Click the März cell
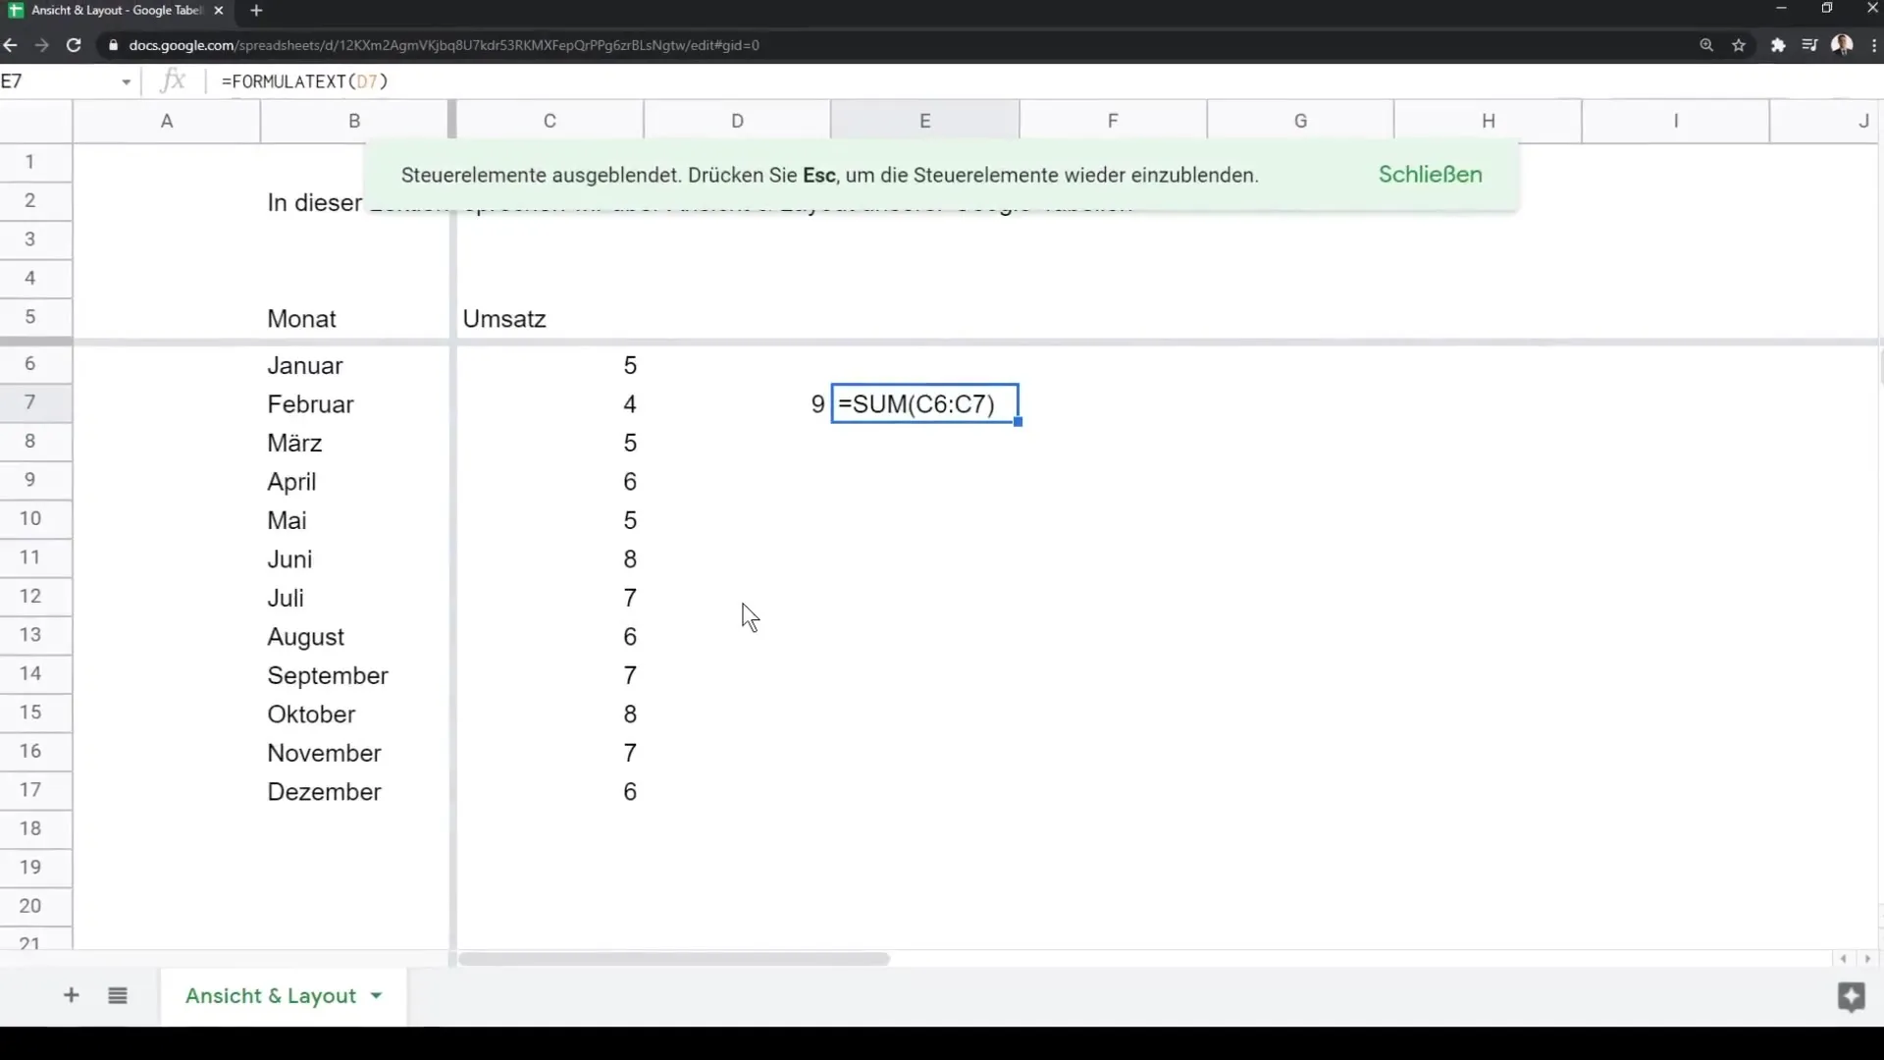The image size is (1884, 1060). pyautogui.click(x=354, y=443)
